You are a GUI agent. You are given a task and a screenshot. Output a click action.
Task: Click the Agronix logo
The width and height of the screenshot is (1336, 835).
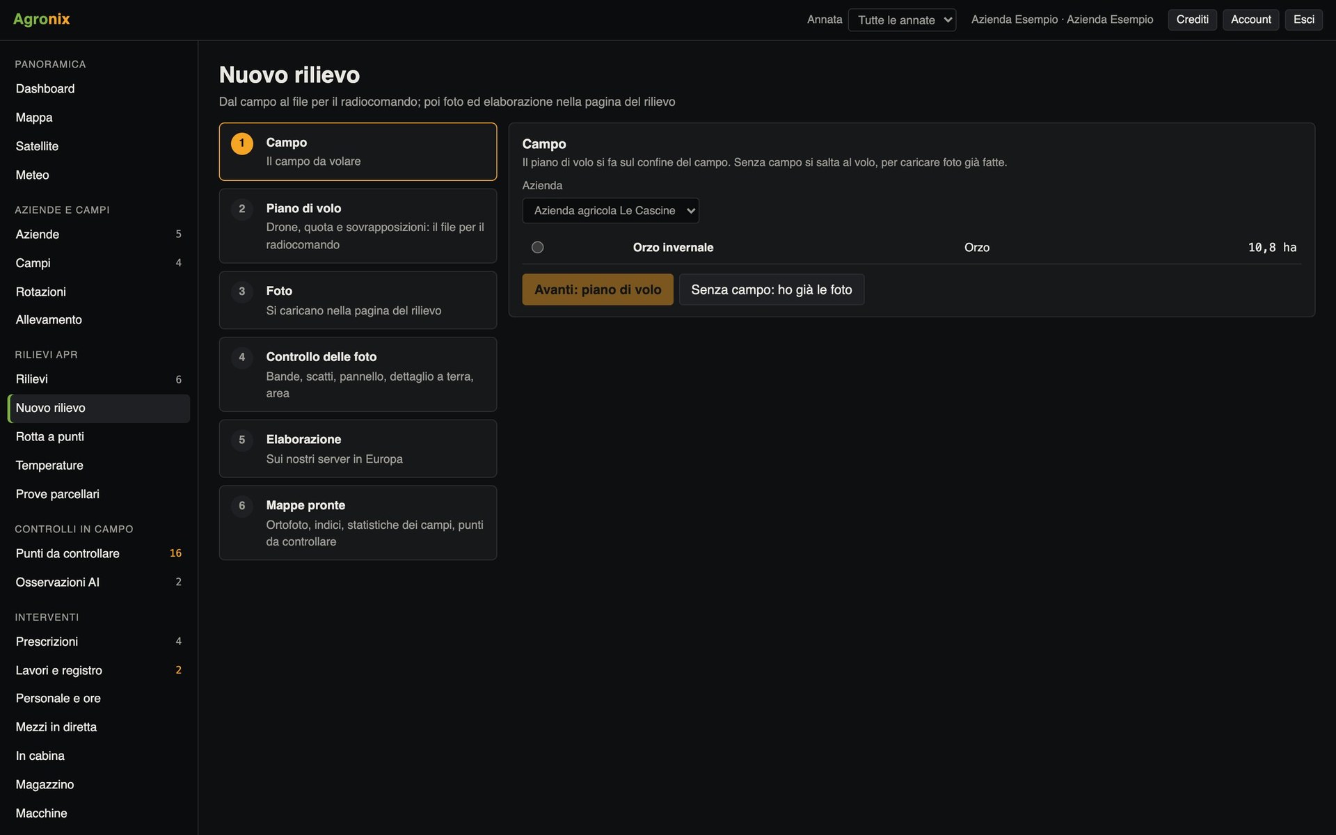click(41, 19)
